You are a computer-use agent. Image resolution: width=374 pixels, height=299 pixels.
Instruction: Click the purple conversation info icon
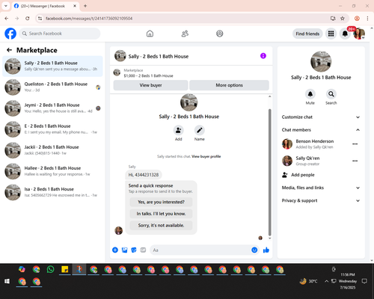[x=263, y=56]
